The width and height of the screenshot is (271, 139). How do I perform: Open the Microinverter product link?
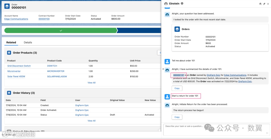pos(14,71)
